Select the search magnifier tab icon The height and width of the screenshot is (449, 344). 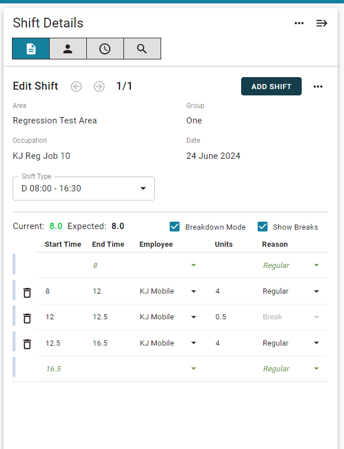[142, 49]
